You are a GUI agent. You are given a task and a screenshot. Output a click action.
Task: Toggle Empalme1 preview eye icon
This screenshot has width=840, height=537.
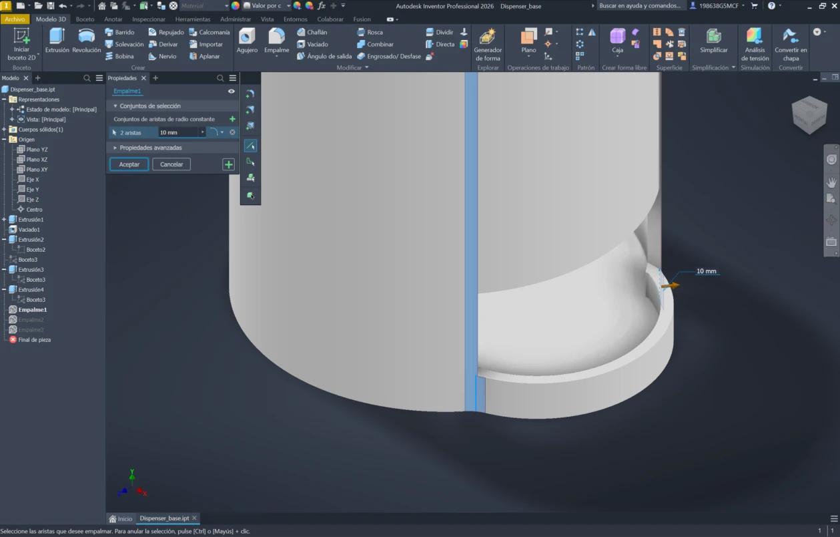(x=232, y=92)
